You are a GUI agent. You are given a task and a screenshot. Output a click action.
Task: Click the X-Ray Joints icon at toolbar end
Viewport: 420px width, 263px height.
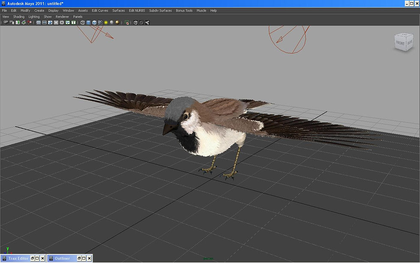click(147, 22)
